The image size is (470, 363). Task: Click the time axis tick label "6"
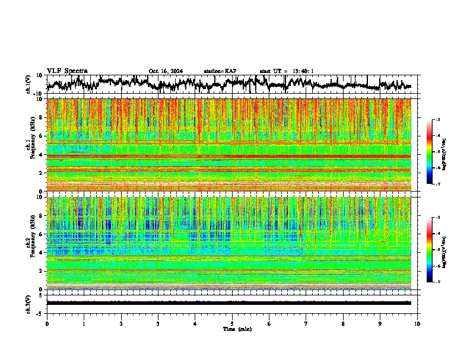[x=269, y=324]
